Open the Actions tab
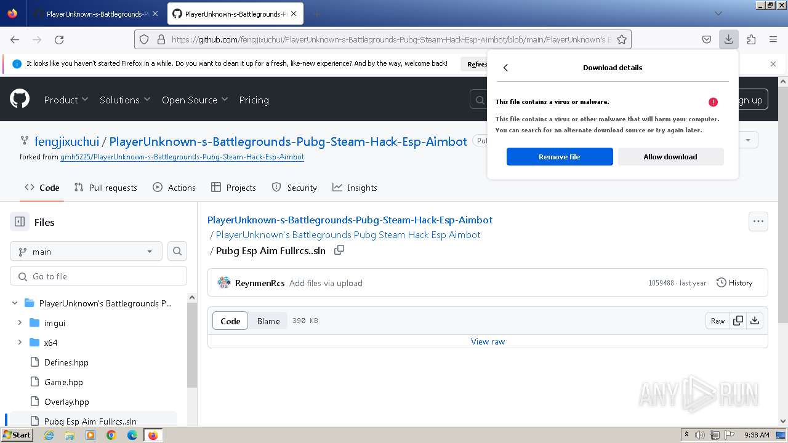Image resolution: width=788 pixels, height=443 pixels. click(174, 188)
